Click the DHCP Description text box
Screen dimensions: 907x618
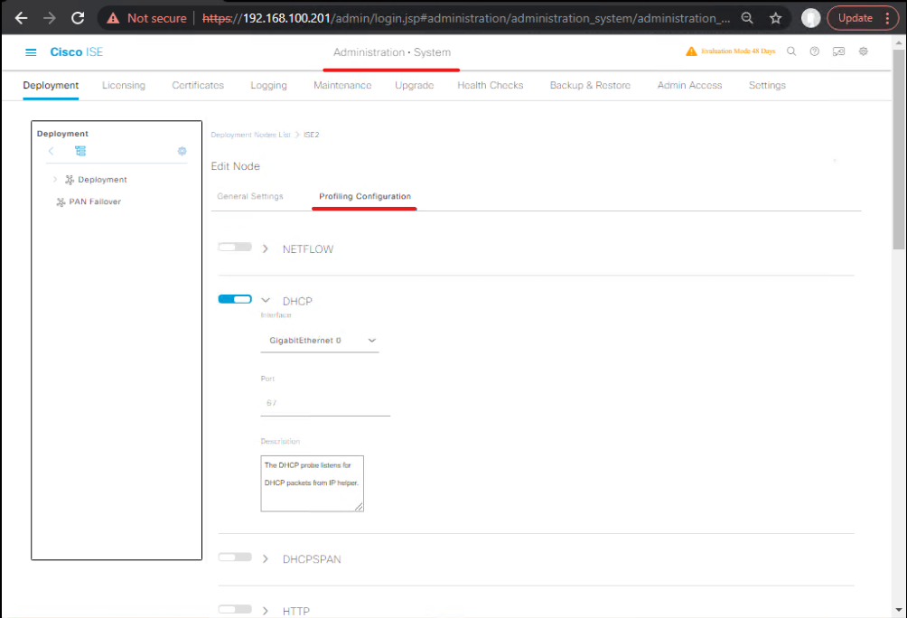(x=313, y=483)
